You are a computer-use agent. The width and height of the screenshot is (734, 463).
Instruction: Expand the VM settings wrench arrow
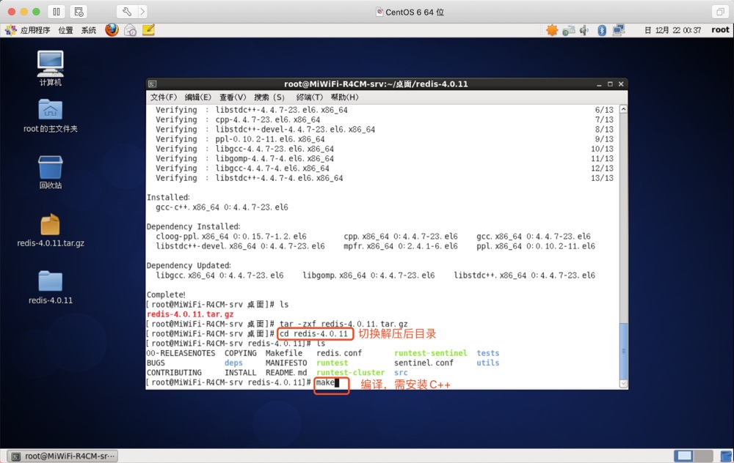point(142,12)
